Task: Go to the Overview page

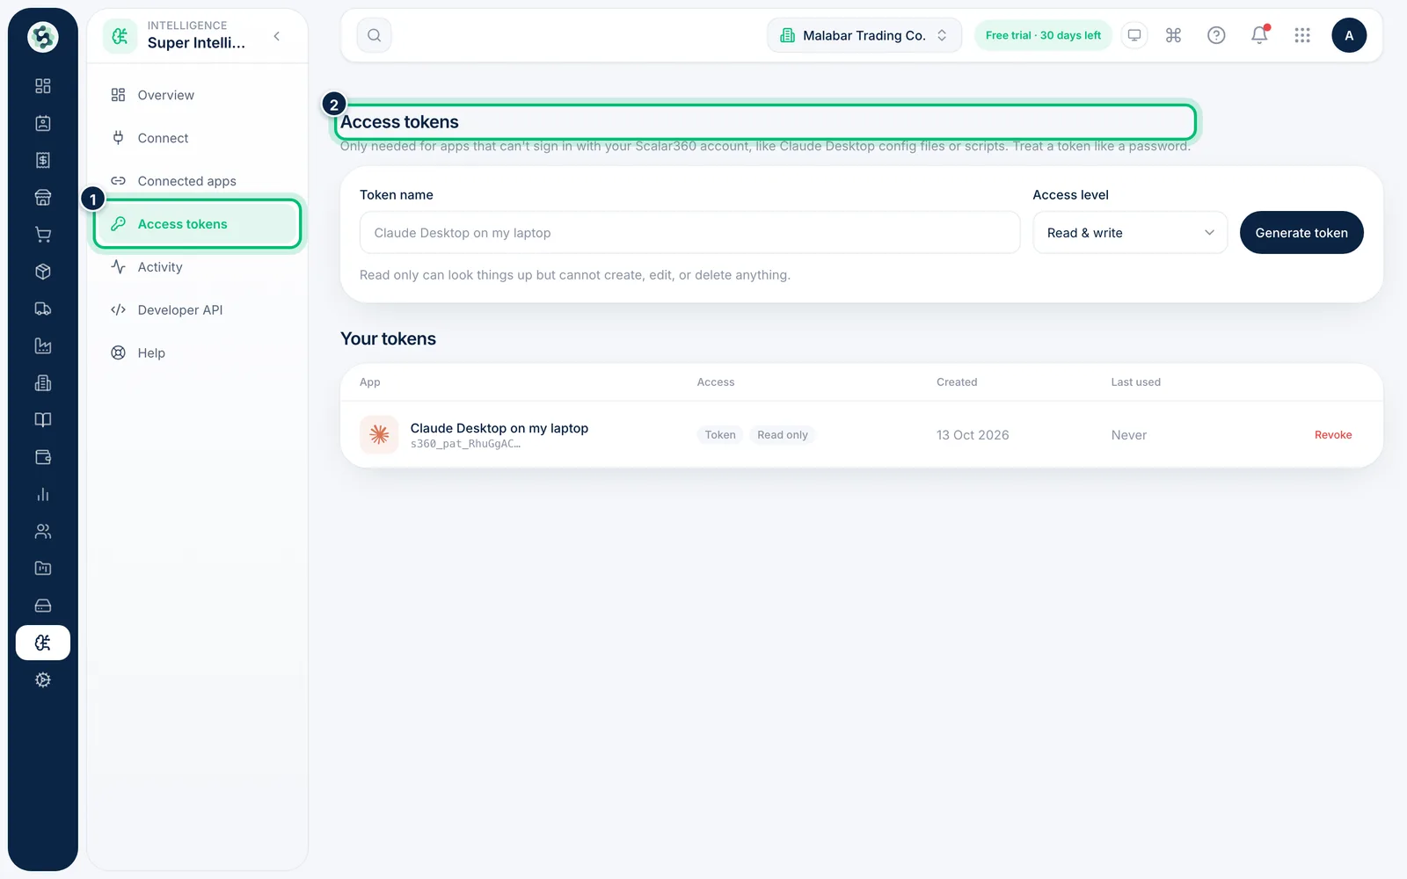Action: click(x=197, y=95)
